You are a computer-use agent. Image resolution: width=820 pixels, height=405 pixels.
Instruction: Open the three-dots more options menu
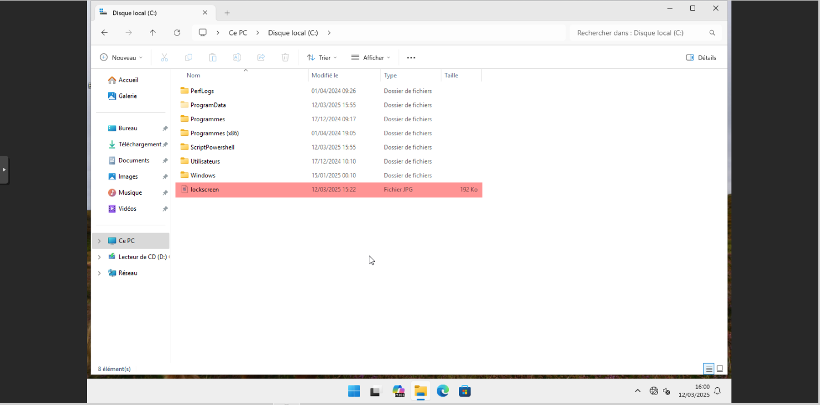(x=411, y=58)
